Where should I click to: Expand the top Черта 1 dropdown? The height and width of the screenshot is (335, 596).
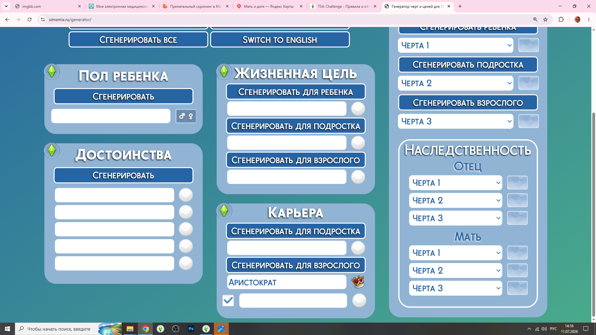tap(456, 45)
